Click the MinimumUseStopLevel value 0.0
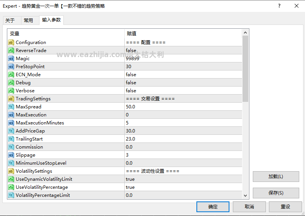 [x=129, y=163]
